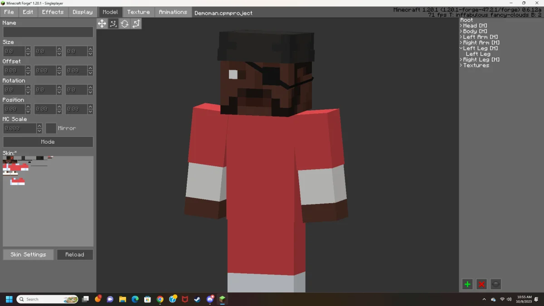Select the rotation gizmo tool
544x306 pixels.
pyautogui.click(x=125, y=24)
